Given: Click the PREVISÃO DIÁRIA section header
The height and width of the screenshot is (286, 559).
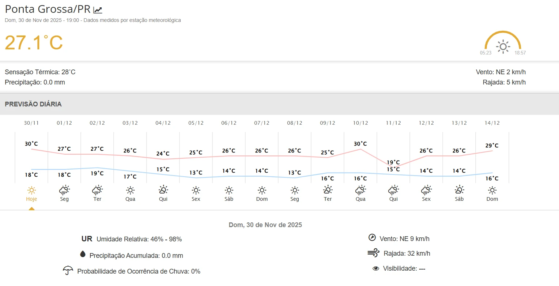Looking at the screenshot, I should tap(33, 104).
